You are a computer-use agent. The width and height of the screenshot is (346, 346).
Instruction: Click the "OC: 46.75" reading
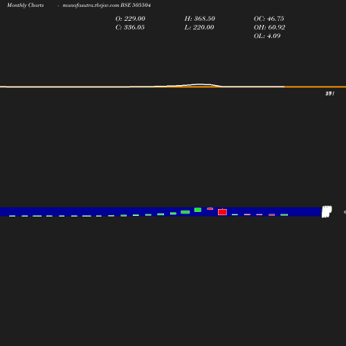[x=269, y=19]
